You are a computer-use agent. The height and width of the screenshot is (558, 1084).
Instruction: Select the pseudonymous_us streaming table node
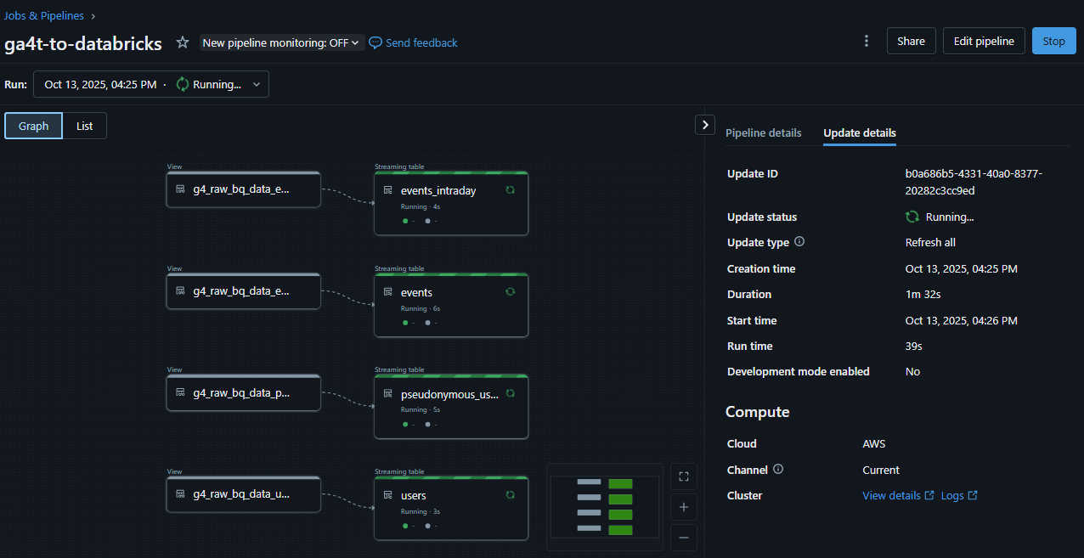(451, 407)
